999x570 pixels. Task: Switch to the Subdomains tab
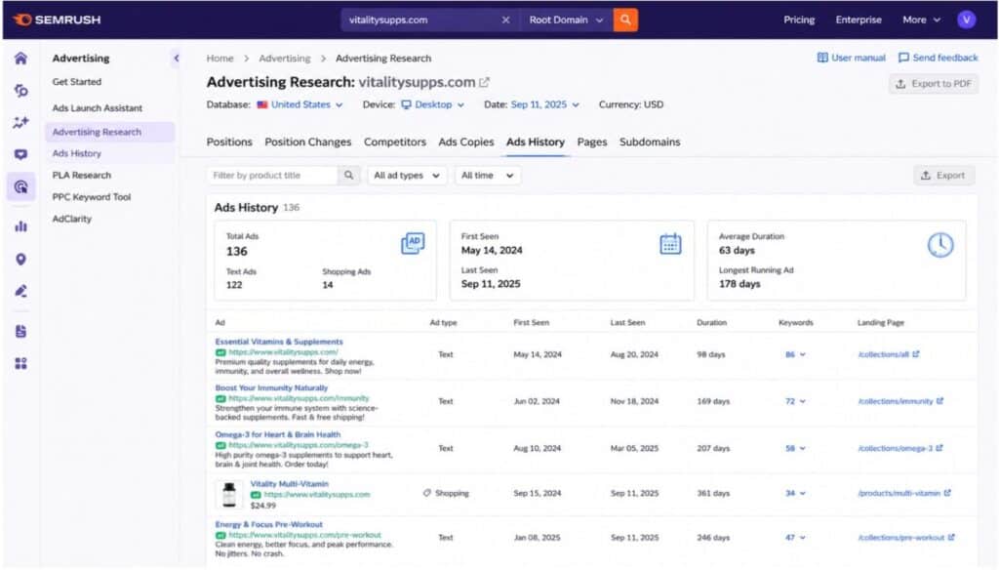point(650,142)
